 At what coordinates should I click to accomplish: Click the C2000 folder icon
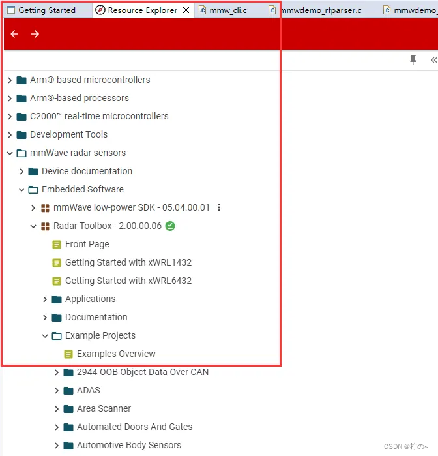pos(22,117)
